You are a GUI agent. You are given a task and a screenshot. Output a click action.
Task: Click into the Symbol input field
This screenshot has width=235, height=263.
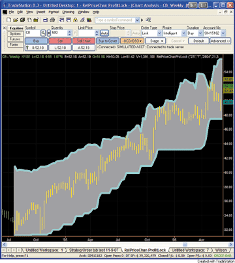pyautogui.click(x=33, y=33)
